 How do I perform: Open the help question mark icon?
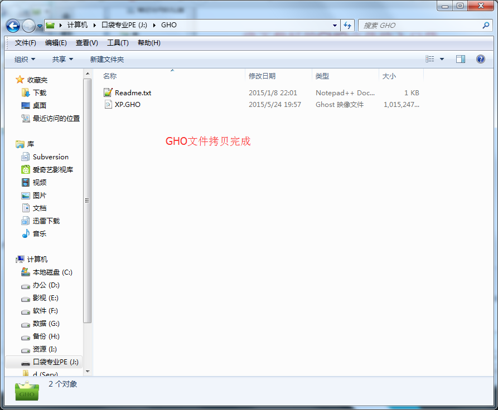(480, 59)
